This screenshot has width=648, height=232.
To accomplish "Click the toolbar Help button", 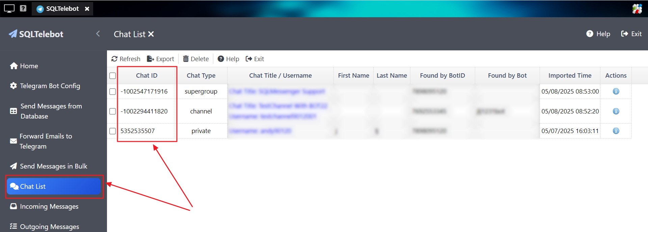I will tap(228, 59).
